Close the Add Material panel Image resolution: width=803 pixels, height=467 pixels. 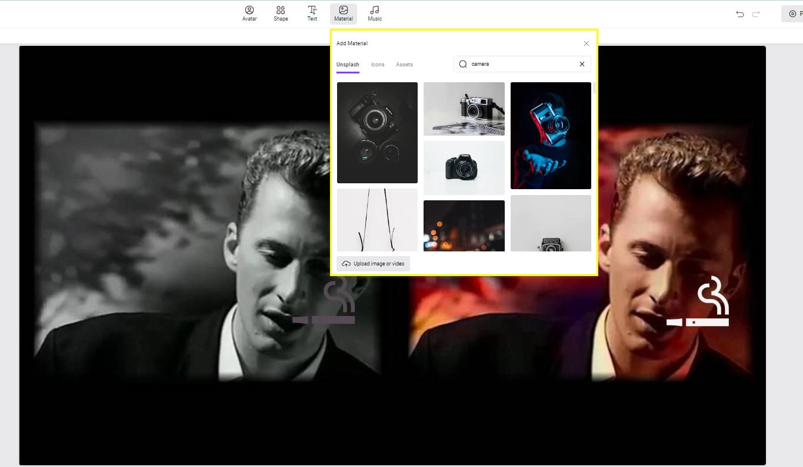pyautogui.click(x=586, y=43)
